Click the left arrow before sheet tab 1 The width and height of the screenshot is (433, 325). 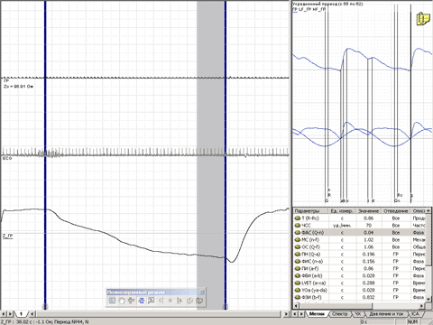[4, 314]
